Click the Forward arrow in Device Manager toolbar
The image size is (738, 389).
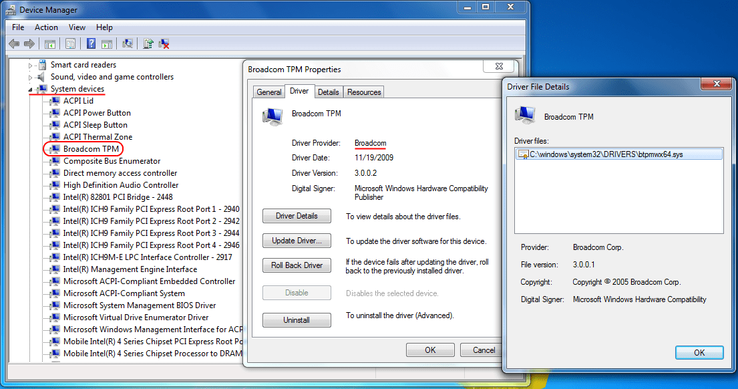[29, 44]
